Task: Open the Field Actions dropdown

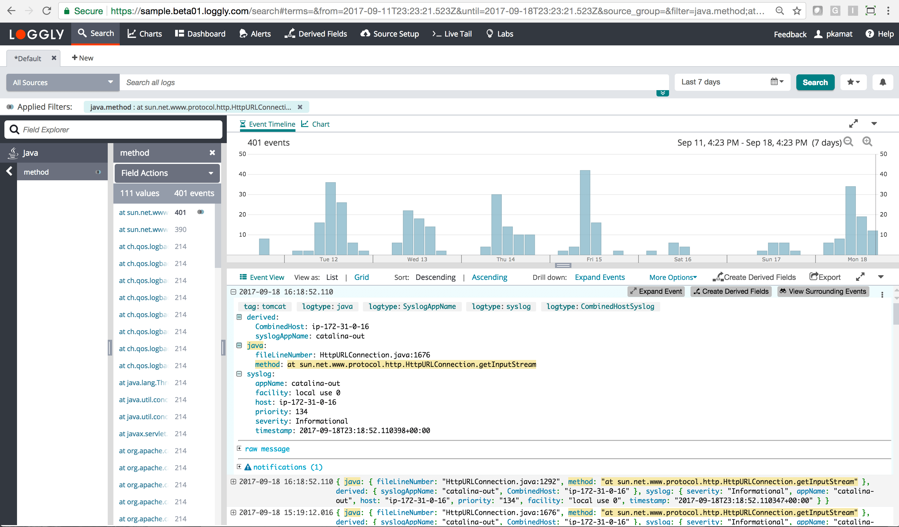Action: (x=167, y=173)
